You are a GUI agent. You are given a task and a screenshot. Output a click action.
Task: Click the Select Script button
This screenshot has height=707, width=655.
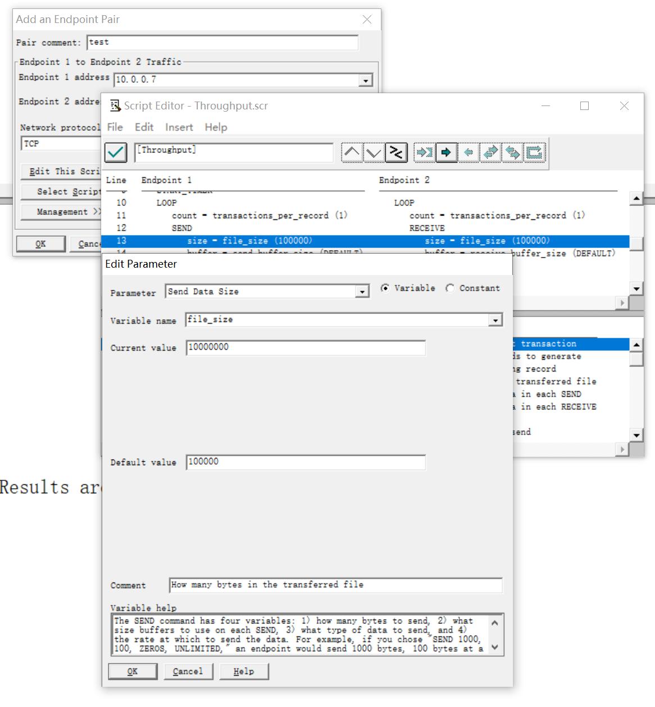click(61, 191)
